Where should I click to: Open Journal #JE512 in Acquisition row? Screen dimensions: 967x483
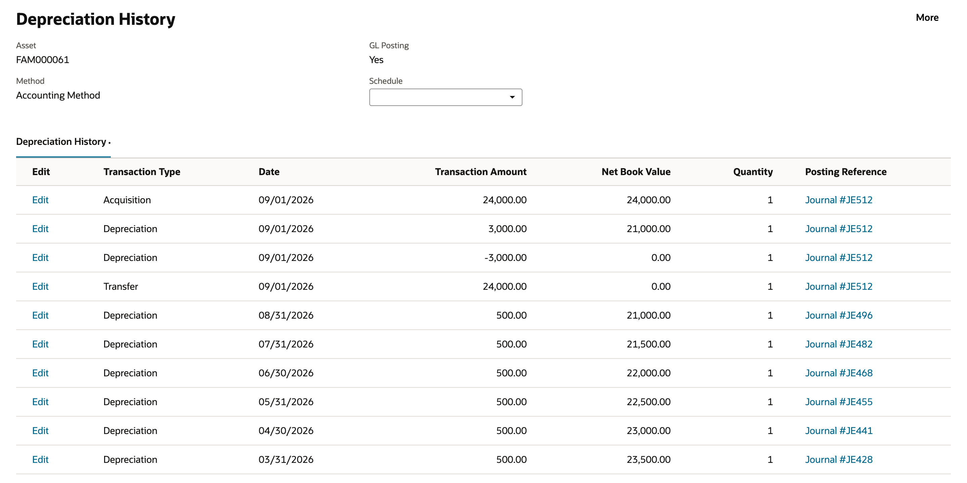click(839, 200)
